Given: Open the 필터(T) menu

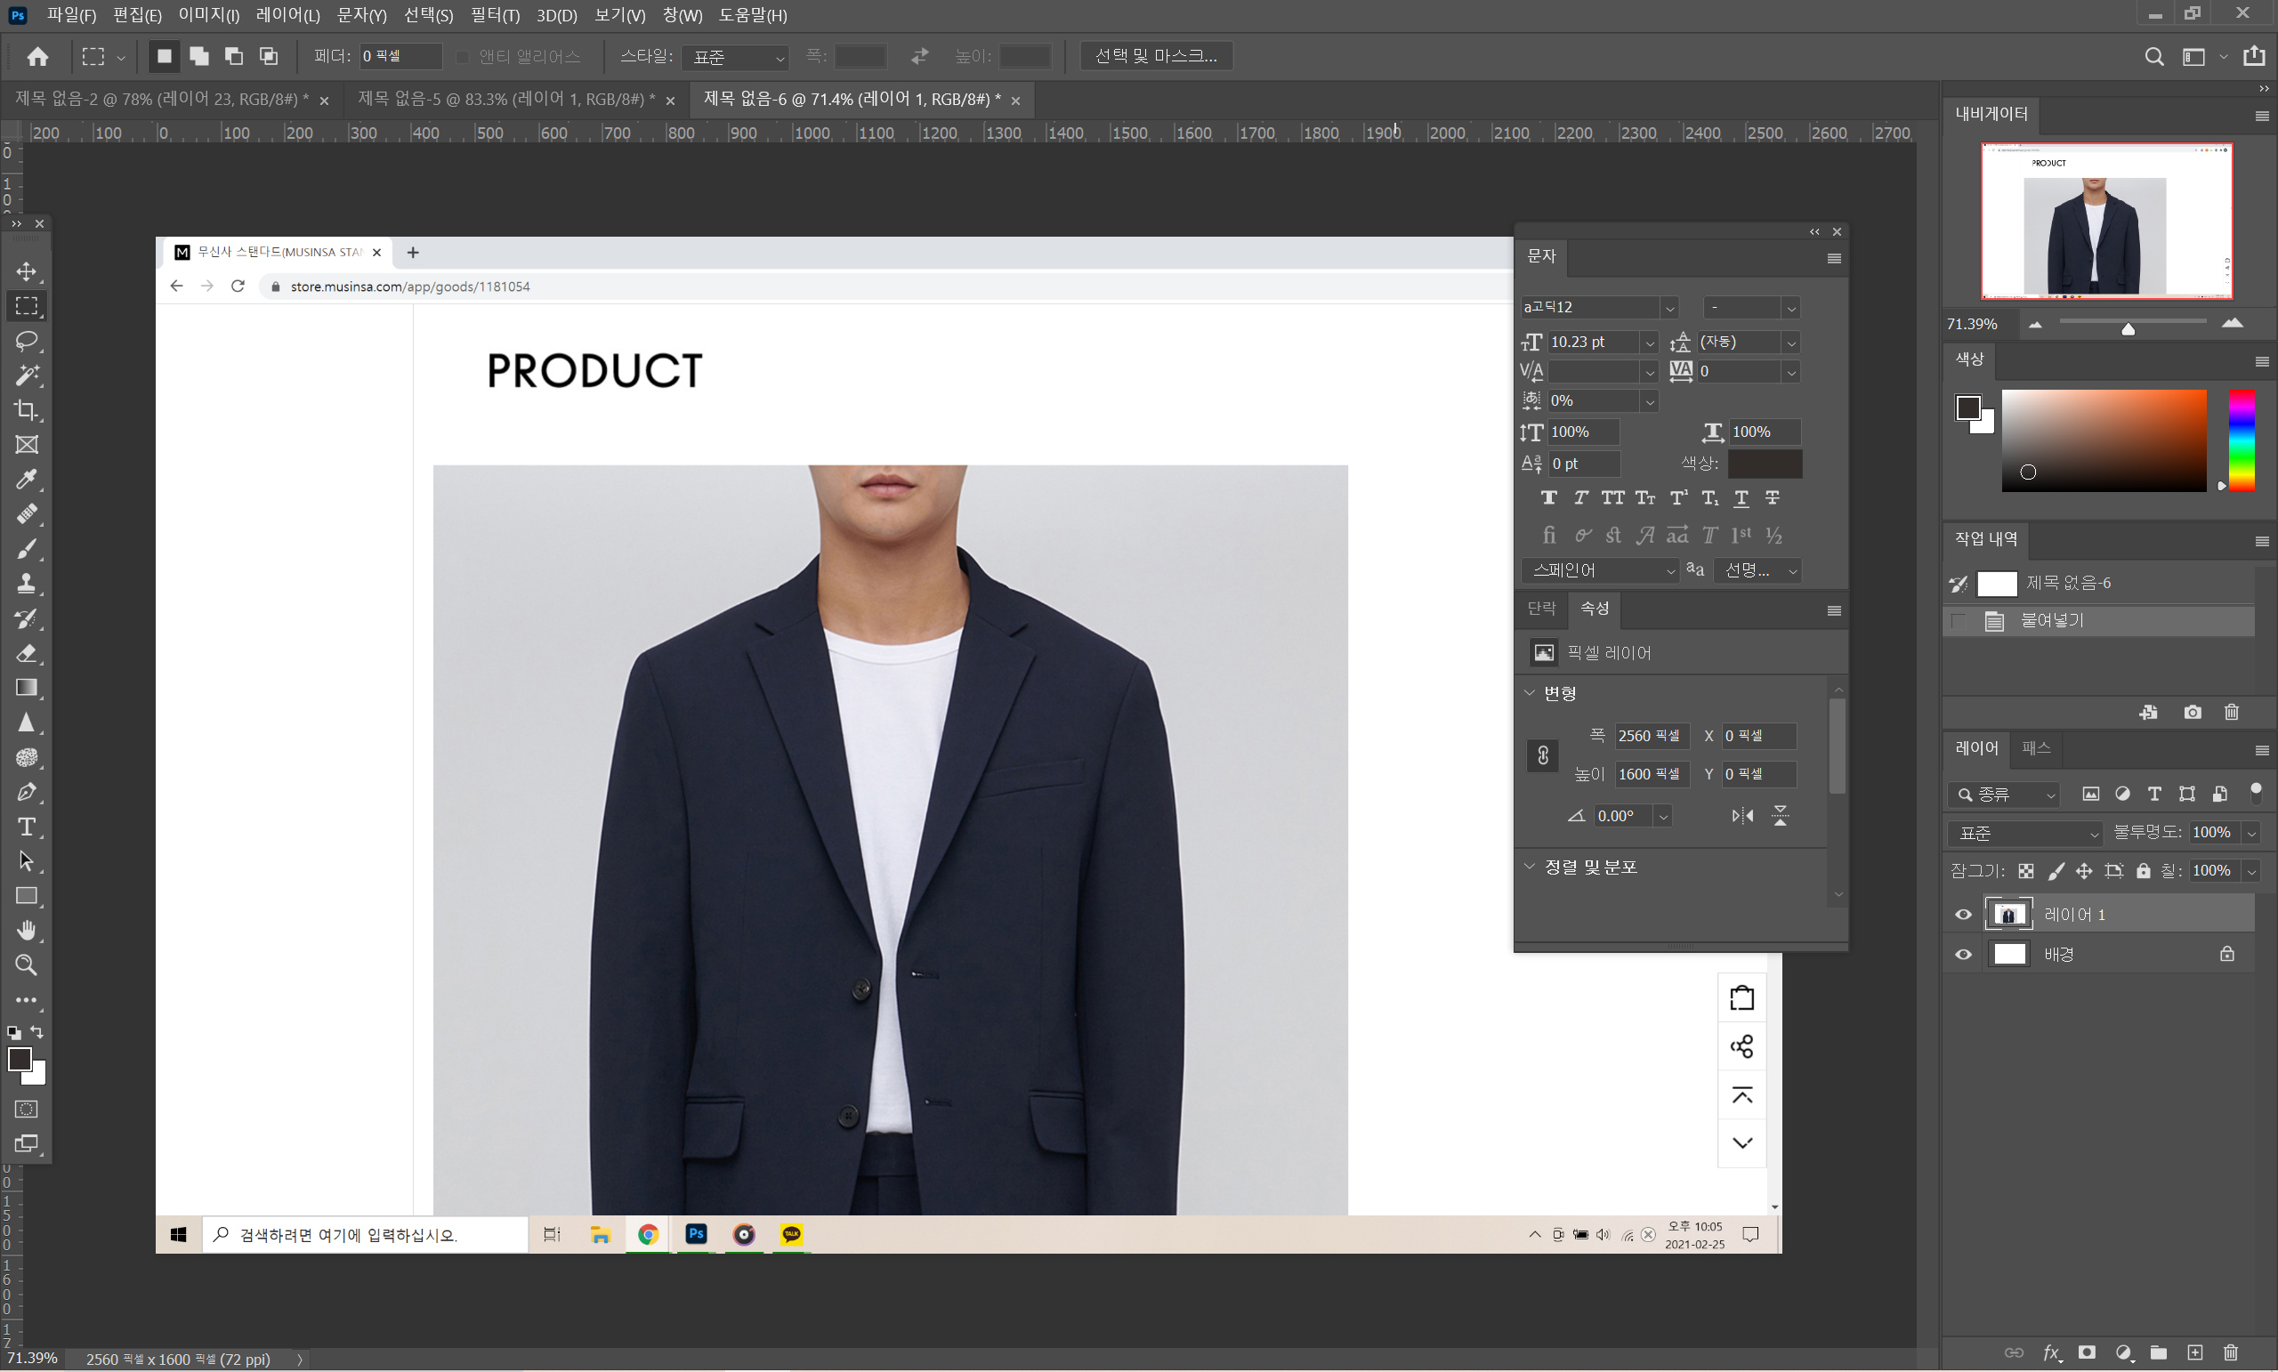Looking at the screenshot, I should (495, 15).
